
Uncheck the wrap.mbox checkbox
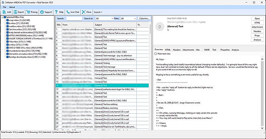8,20
